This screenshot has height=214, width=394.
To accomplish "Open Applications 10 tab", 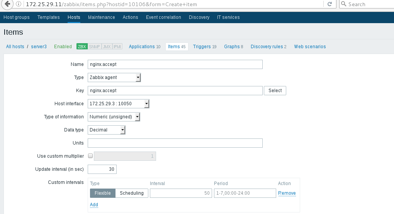I will (x=144, y=46).
